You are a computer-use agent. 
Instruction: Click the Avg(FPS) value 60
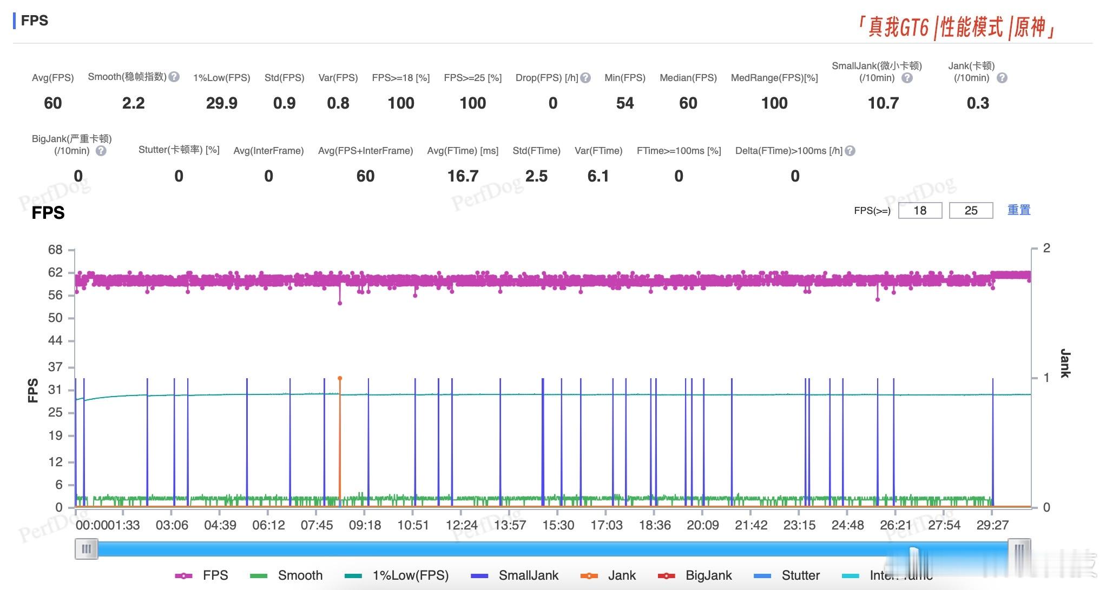point(53,103)
